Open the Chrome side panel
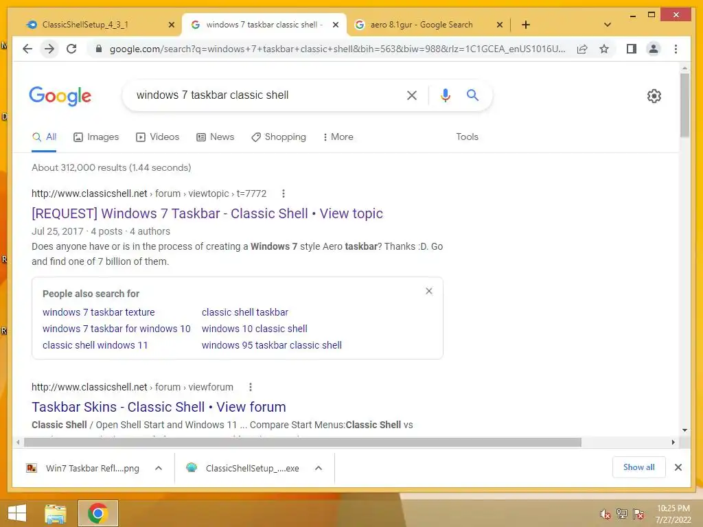The image size is (703, 527). pos(632,49)
